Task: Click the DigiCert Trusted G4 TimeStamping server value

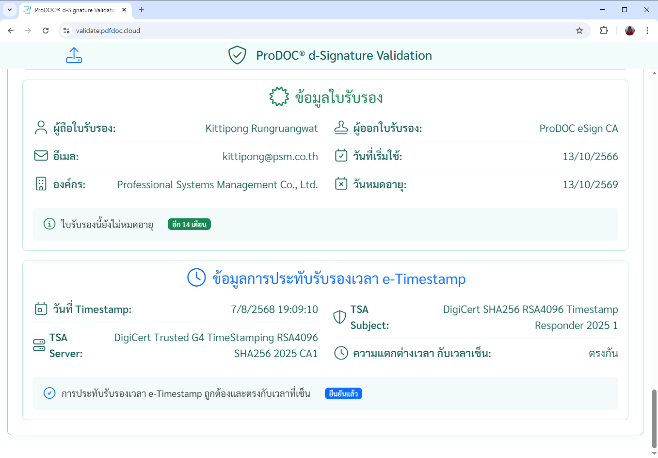Action: pyautogui.click(x=216, y=345)
